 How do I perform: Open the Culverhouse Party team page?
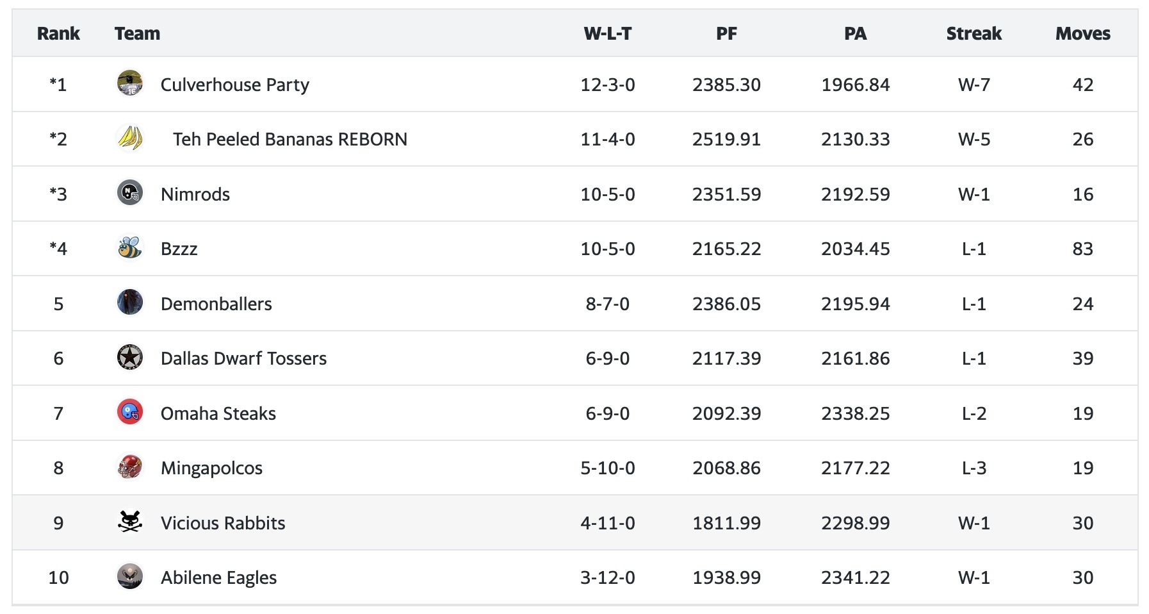[x=235, y=84]
